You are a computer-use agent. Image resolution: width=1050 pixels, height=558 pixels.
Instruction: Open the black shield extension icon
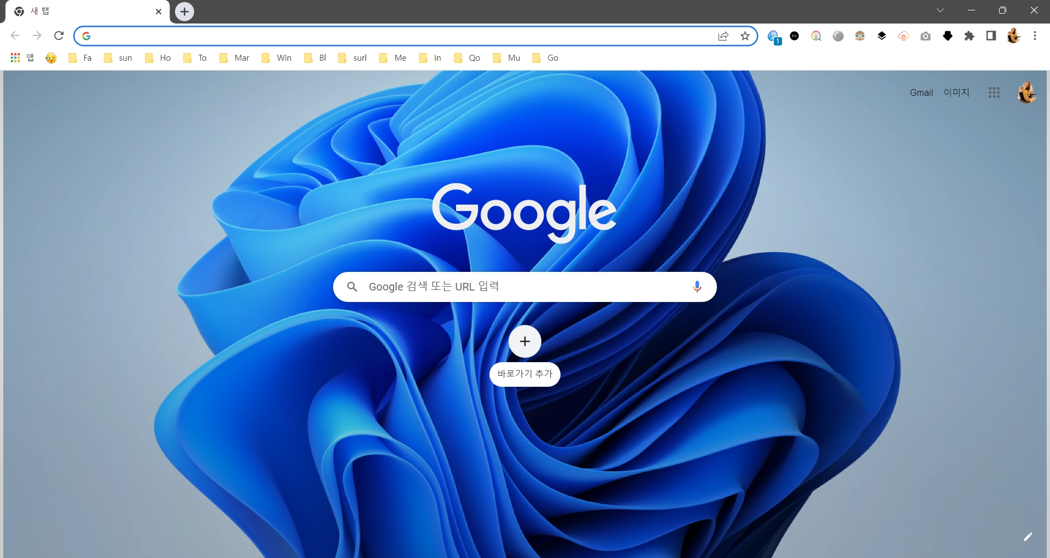948,36
